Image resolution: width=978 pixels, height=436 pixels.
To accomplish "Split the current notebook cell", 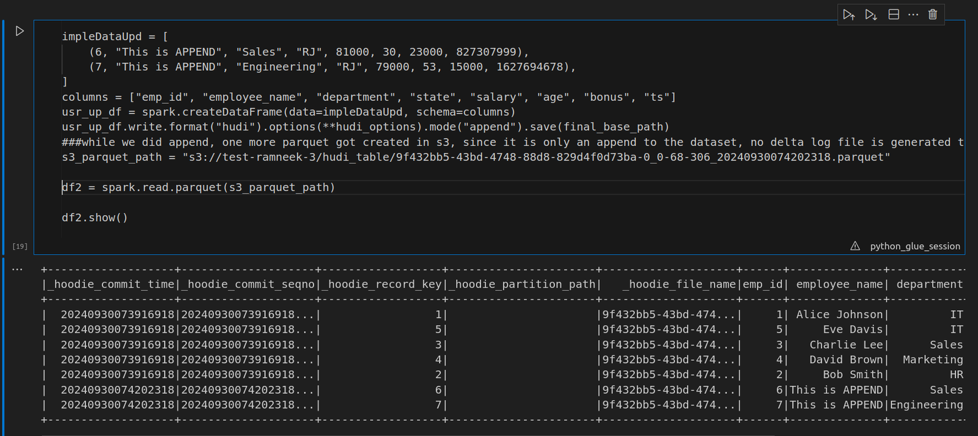I will [893, 15].
